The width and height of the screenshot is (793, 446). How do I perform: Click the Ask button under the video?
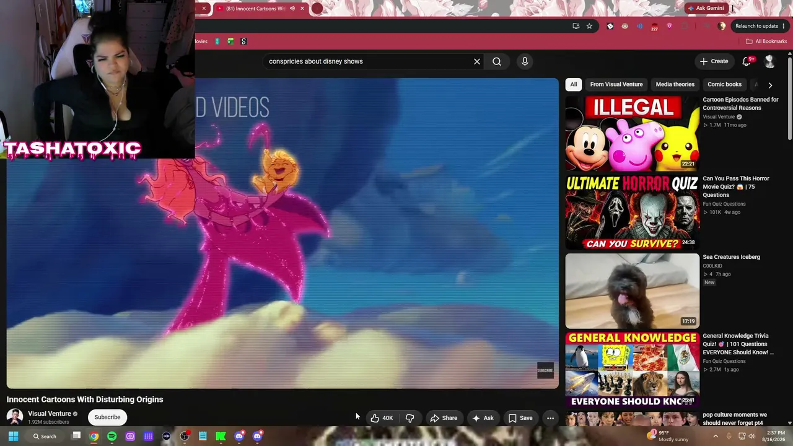[483, 418]
